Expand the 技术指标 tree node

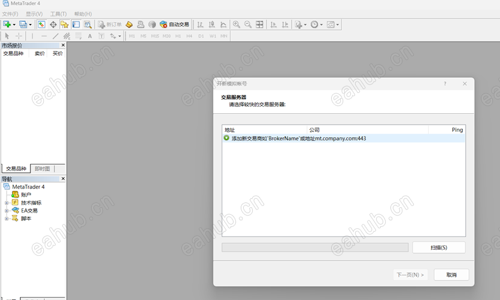pos(7,203)
